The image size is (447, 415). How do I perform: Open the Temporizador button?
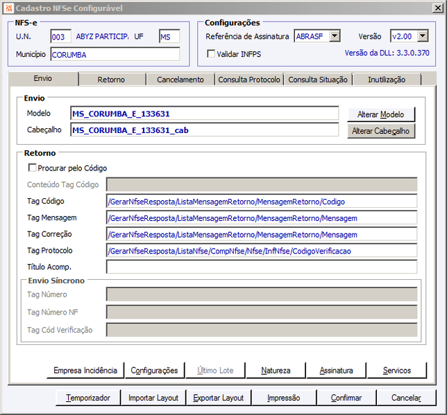pos(88,398)
